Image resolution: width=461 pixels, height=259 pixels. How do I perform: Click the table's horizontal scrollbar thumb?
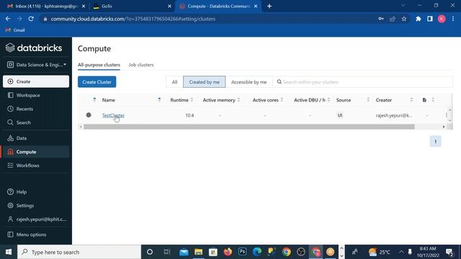[249, 127]
